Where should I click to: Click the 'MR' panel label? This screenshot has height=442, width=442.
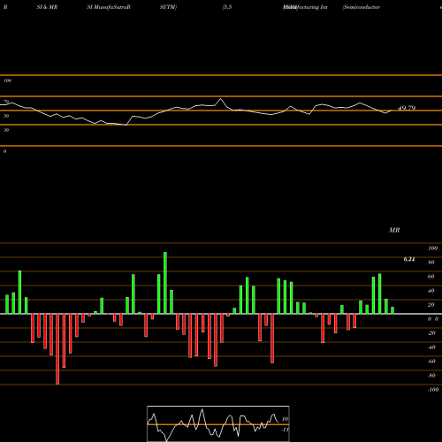tap(394, 230)
